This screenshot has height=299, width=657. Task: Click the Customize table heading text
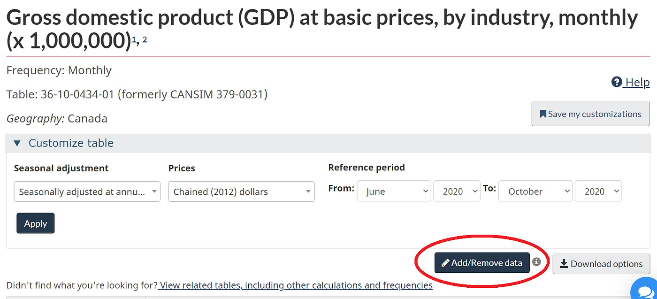[71, 143]
